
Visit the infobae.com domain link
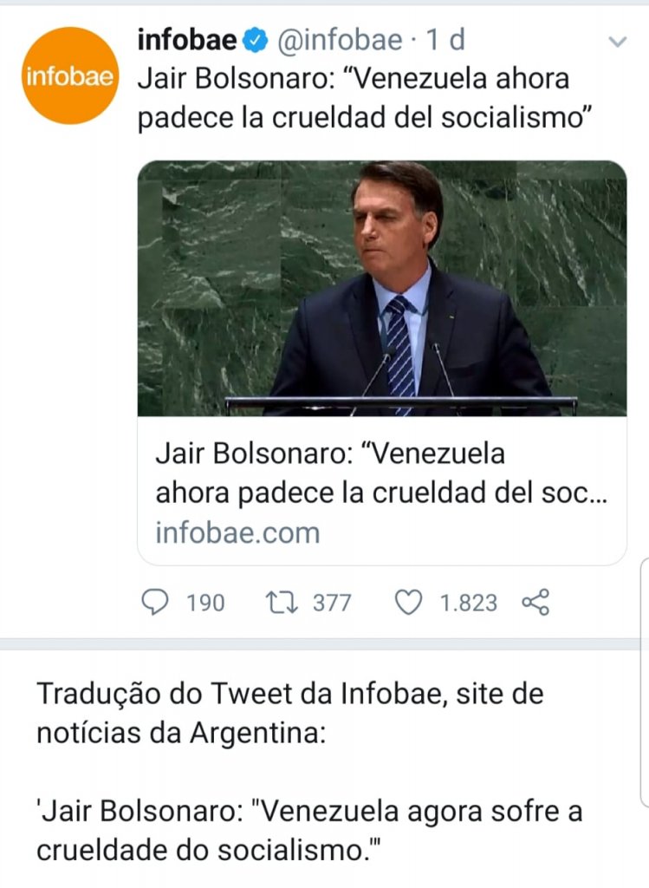coord(237,533)
